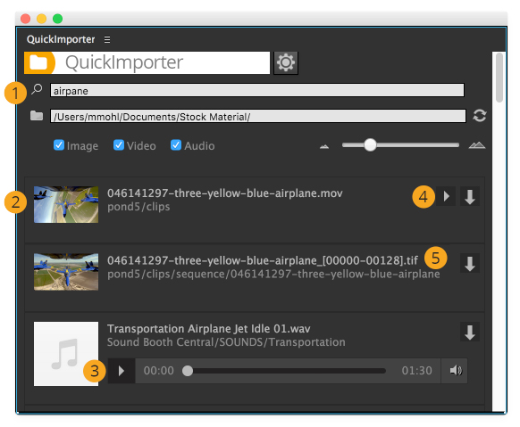
Task: Open settings with the gear icon
Action: pos(286,62)
